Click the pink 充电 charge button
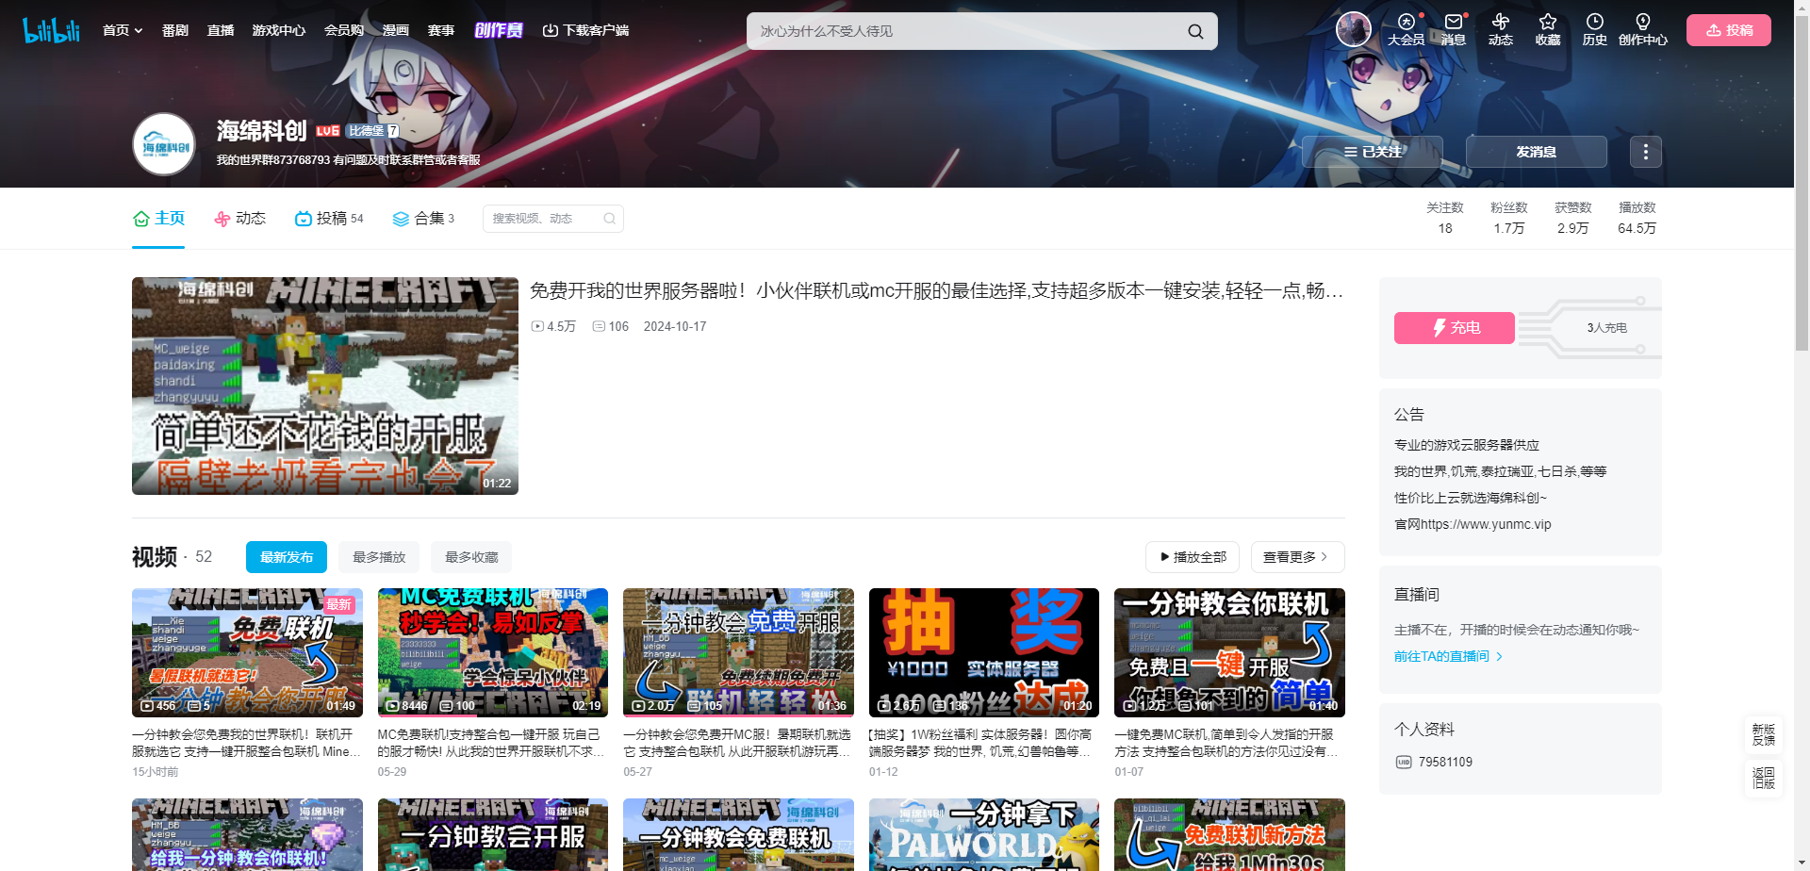The width and height of the screenshot is (1810, 871). click(x=1455, y=328)
